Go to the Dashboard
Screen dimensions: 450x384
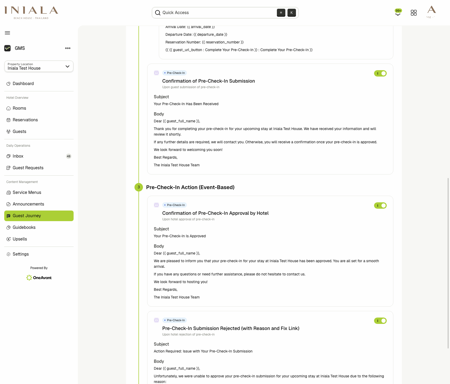(x=23, y=83)
